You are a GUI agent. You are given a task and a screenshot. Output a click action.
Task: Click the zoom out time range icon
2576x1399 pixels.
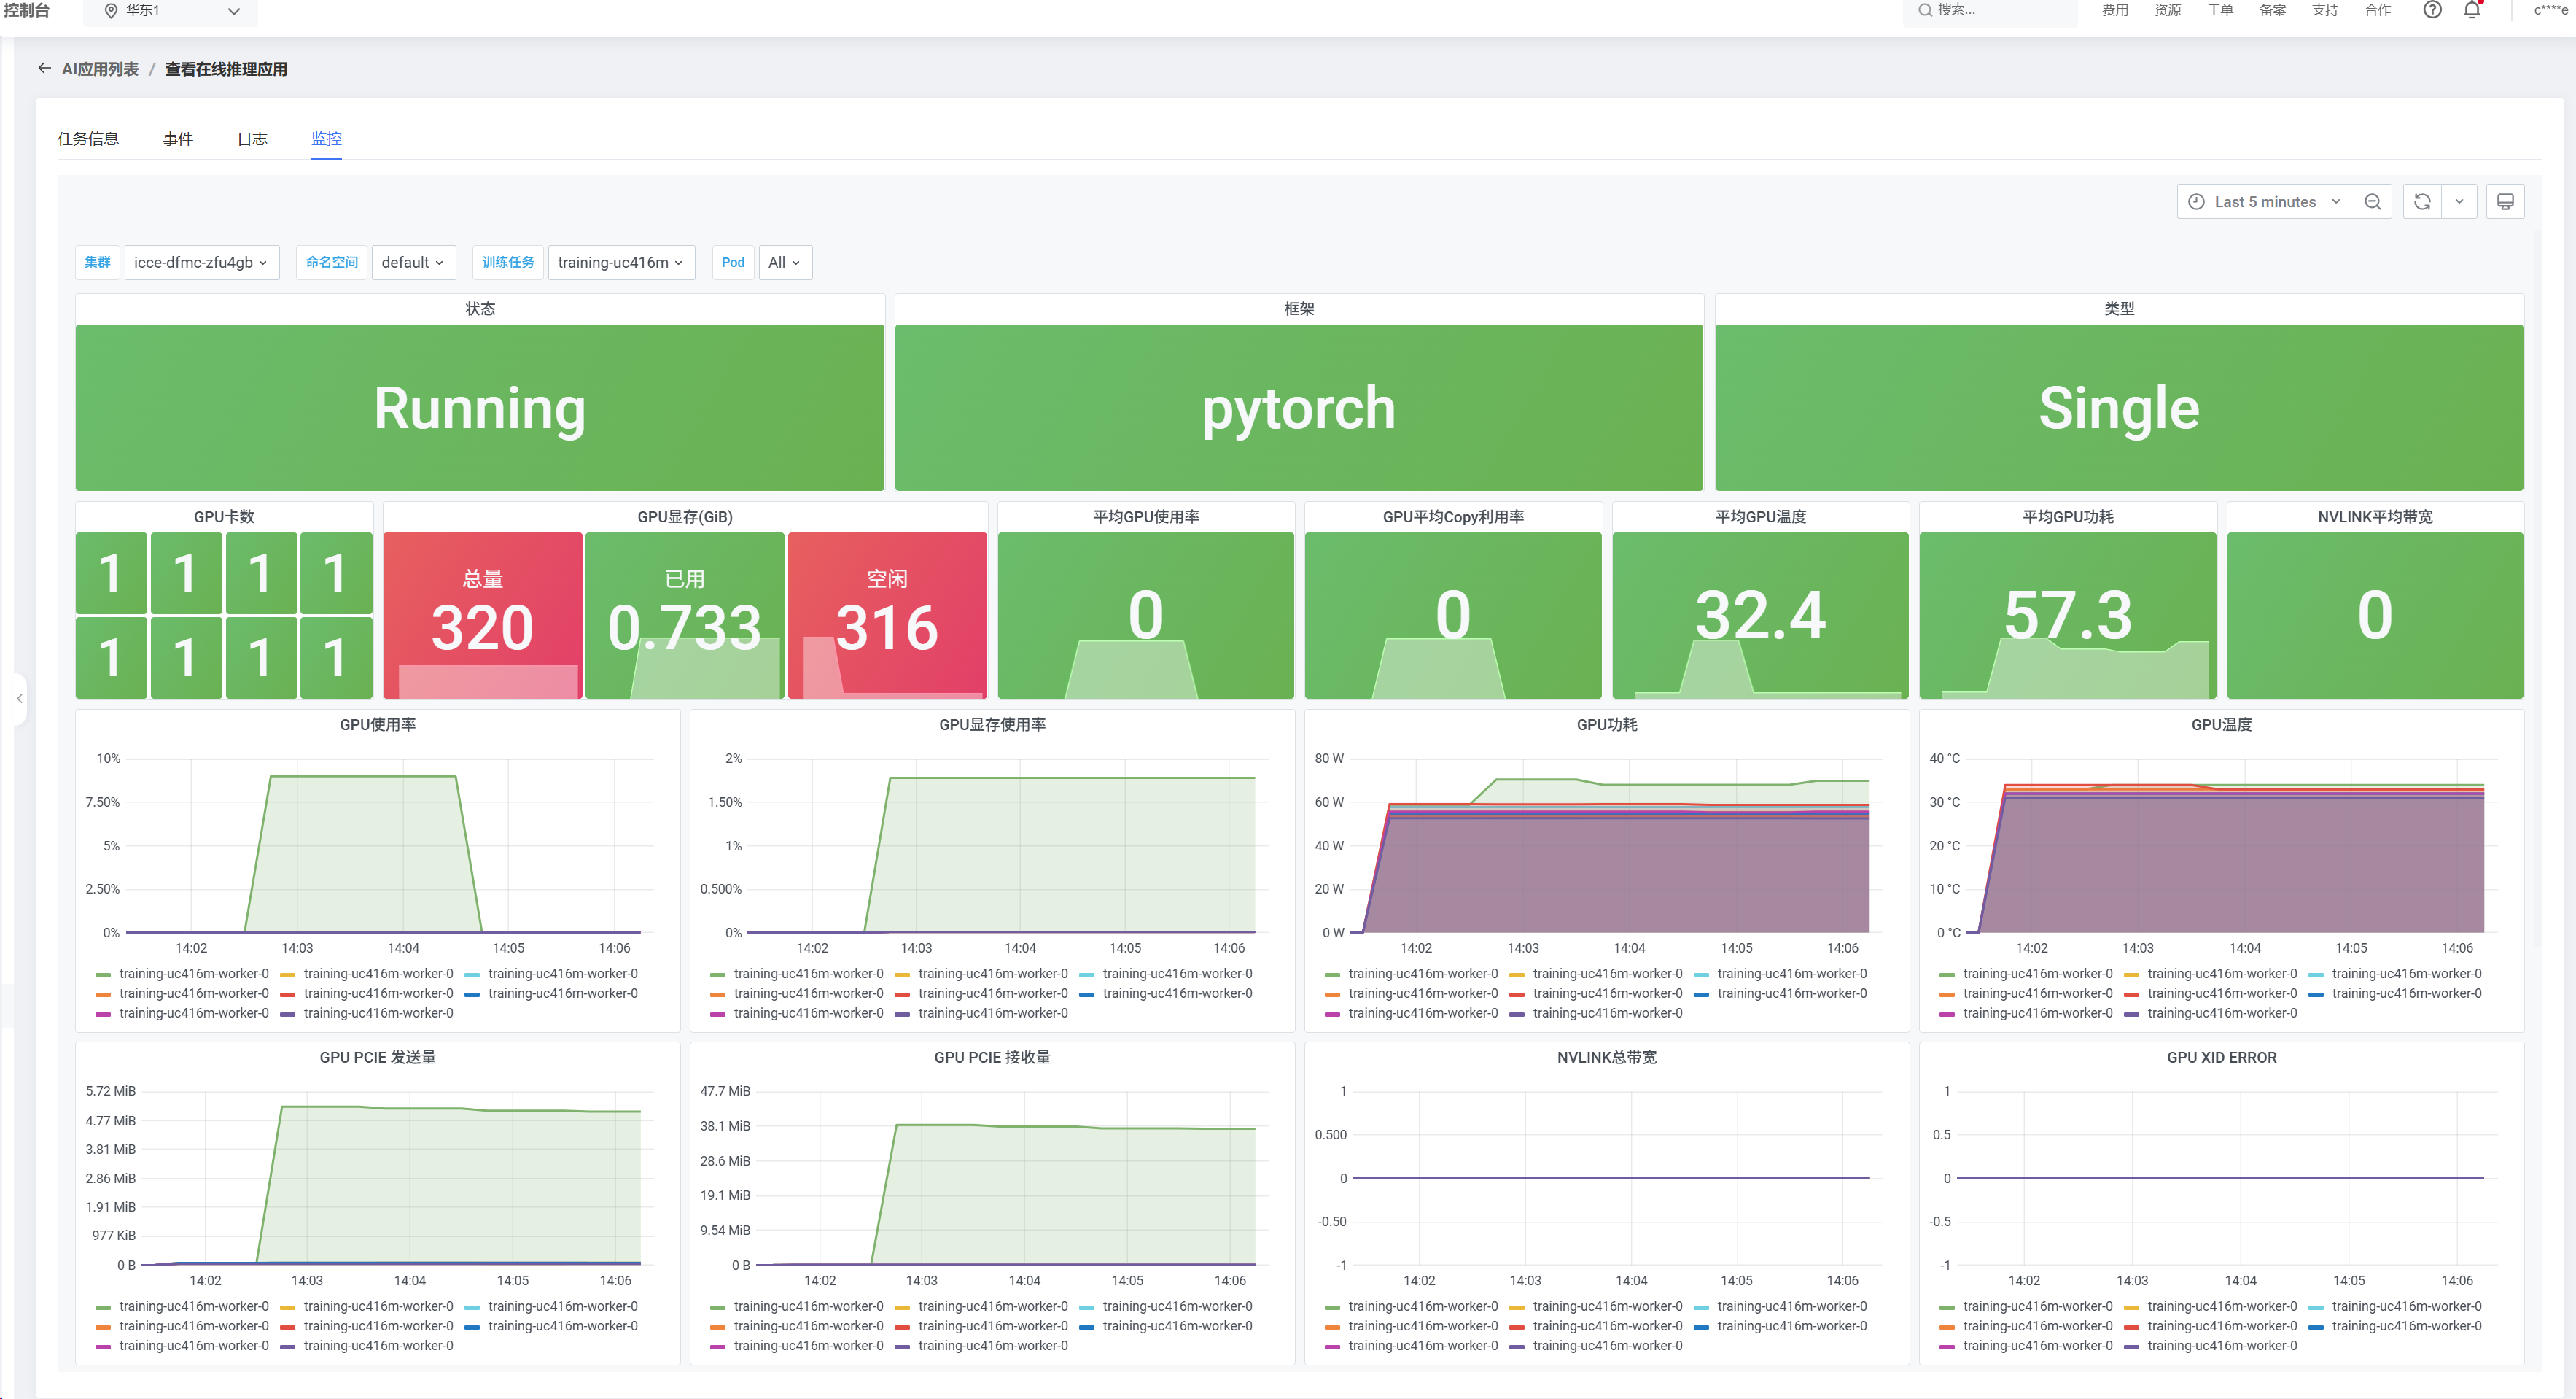click(2372, 202)
